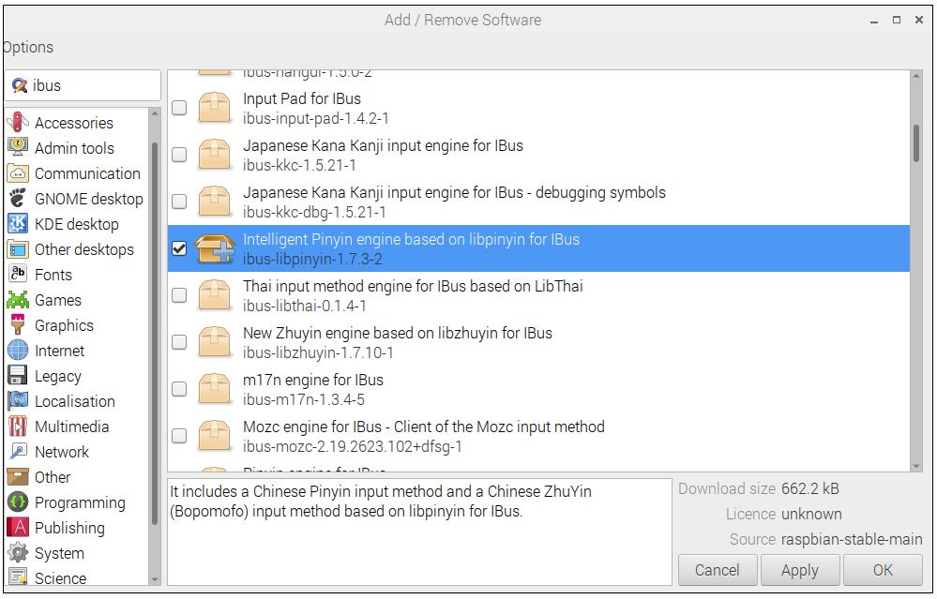Click the package description text box
937x599 pixels.
pos(419,532)
